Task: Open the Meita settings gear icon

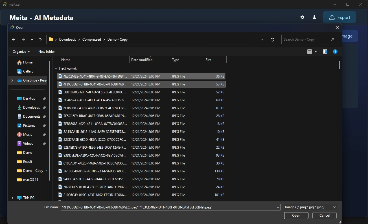Action: [302, 17]
